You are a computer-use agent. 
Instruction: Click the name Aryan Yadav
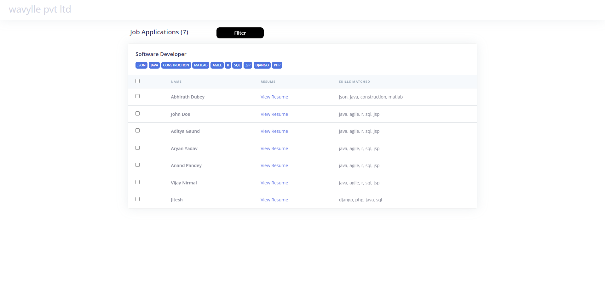tap(184, 149)
